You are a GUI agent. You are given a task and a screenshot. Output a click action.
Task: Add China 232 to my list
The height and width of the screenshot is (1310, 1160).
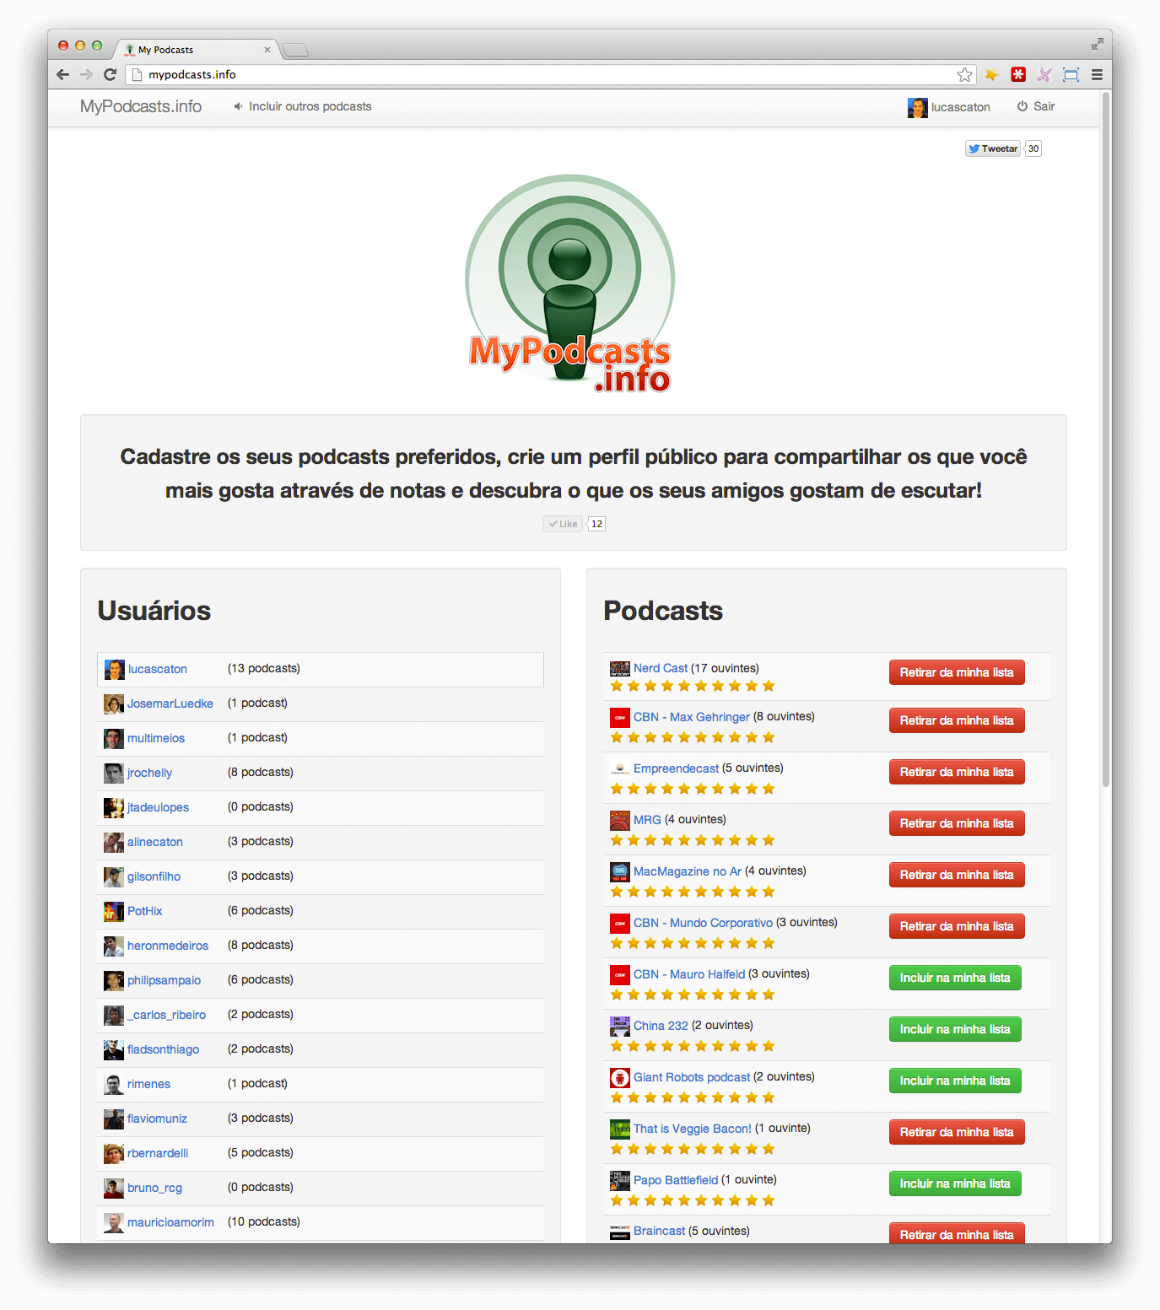point(955,1029)
